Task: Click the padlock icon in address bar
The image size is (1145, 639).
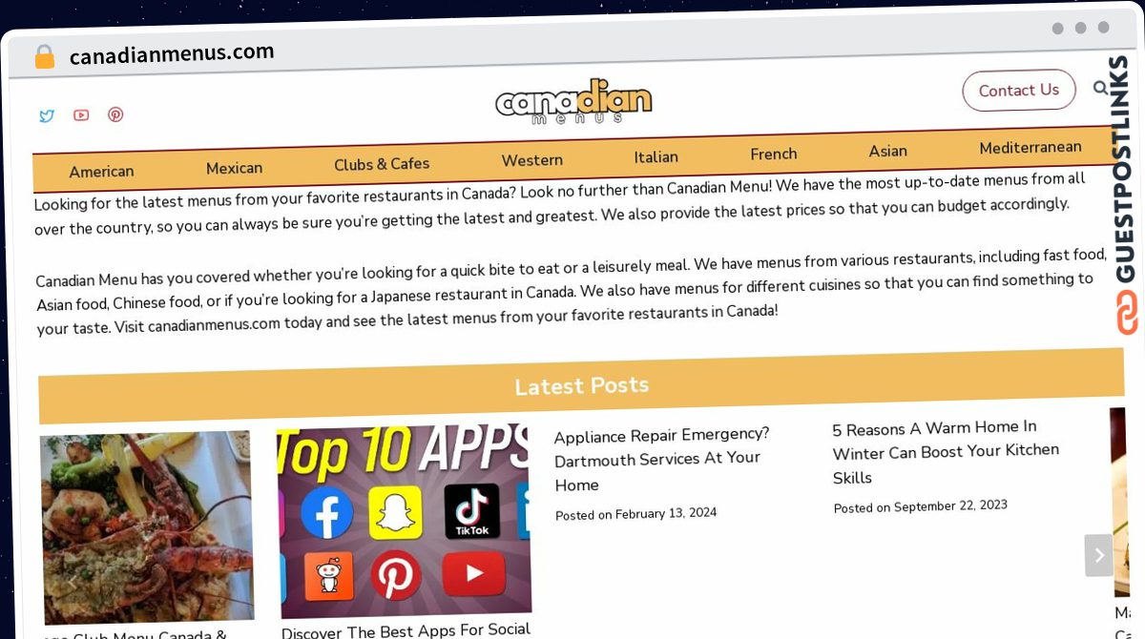Action: 45,57
